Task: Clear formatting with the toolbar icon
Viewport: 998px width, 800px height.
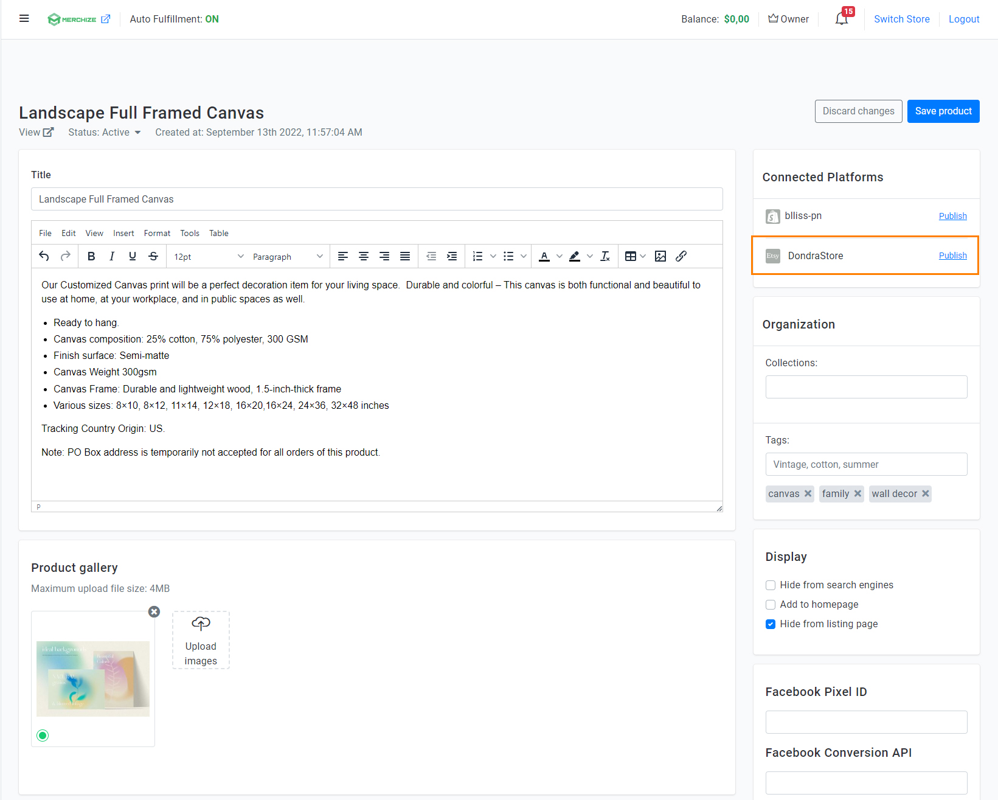Action: coord(605,256)
